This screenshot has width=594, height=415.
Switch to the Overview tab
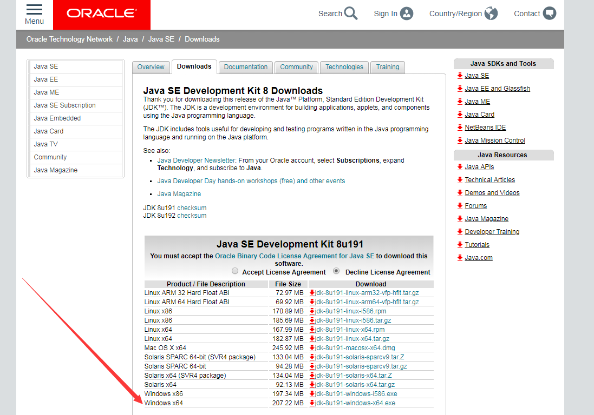click(x=151, y=67)
